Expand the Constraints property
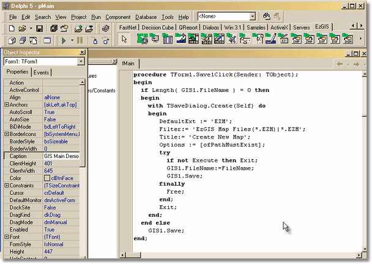 [7, 185]
